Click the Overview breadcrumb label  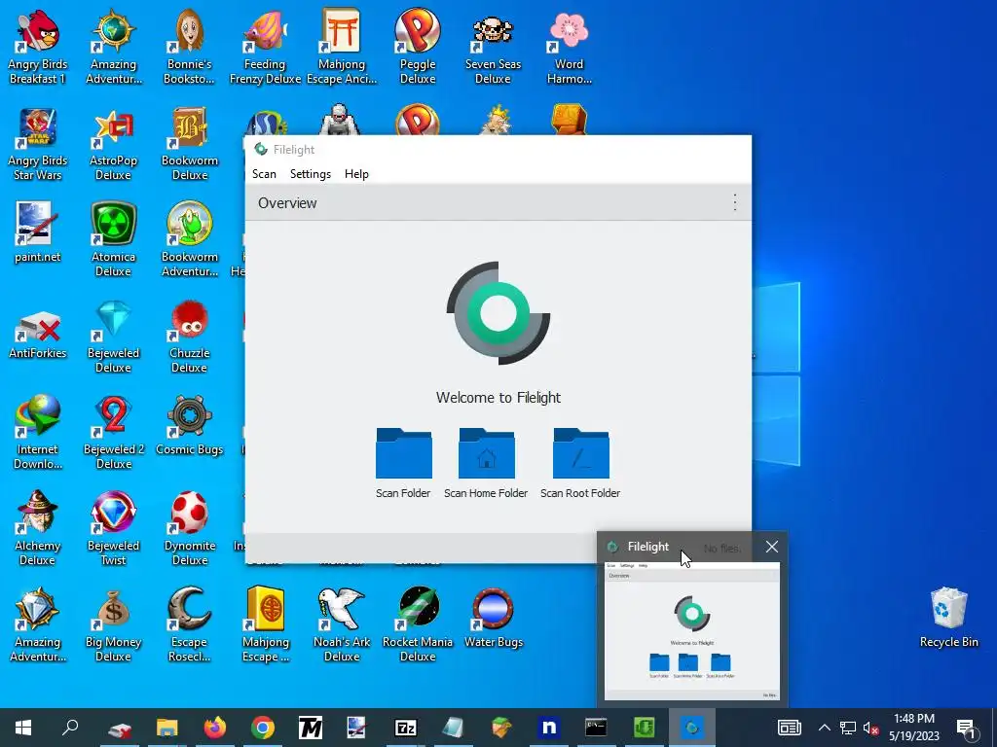tap(287, 203)
